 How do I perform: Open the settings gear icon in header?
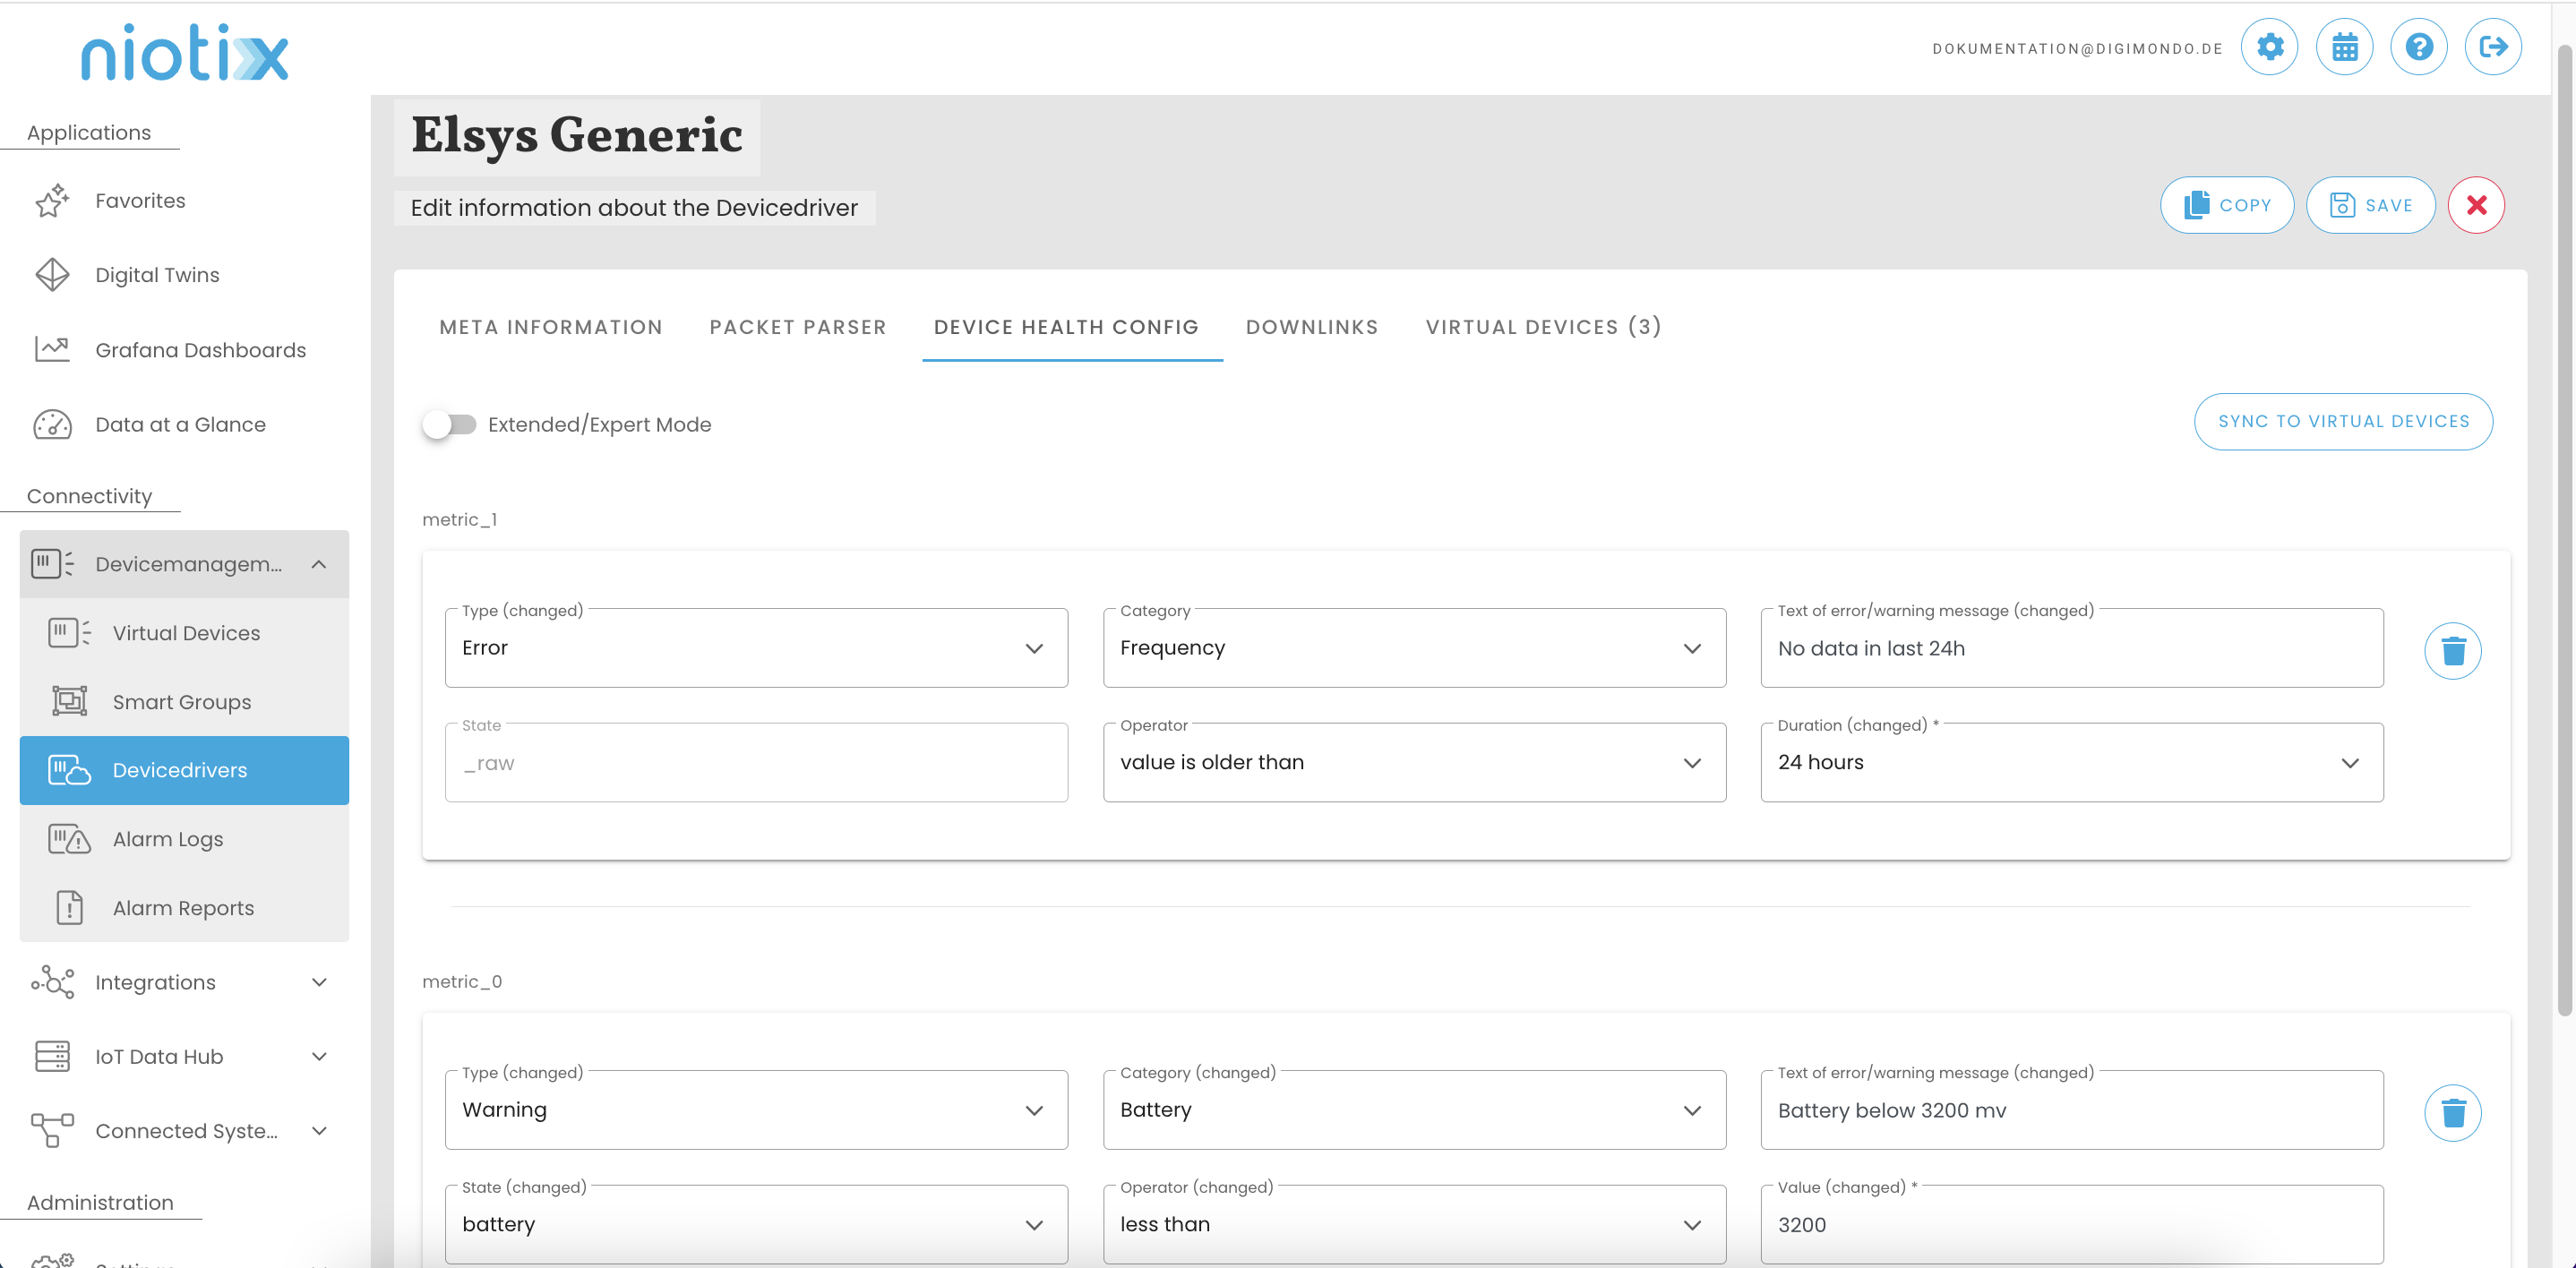click(x=2269, y=47)
